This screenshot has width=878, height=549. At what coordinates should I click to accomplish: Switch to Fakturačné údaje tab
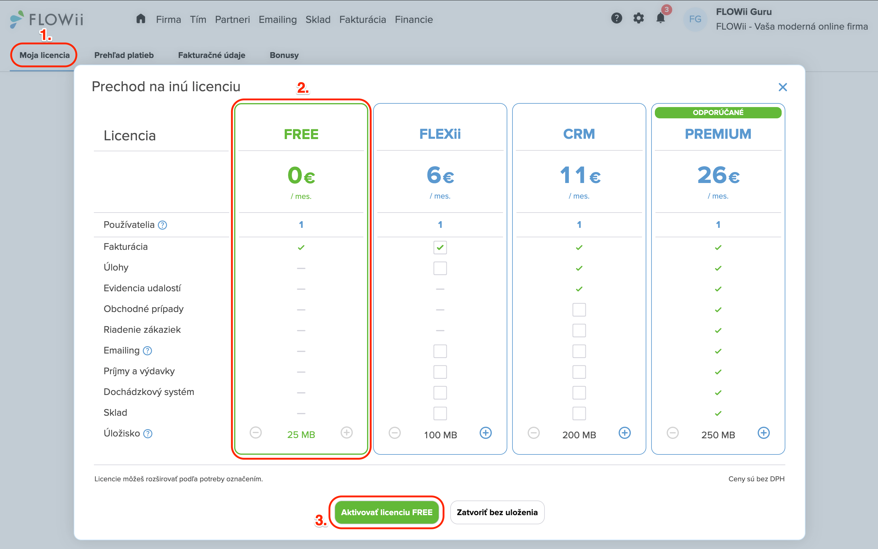tap(212, 55)
